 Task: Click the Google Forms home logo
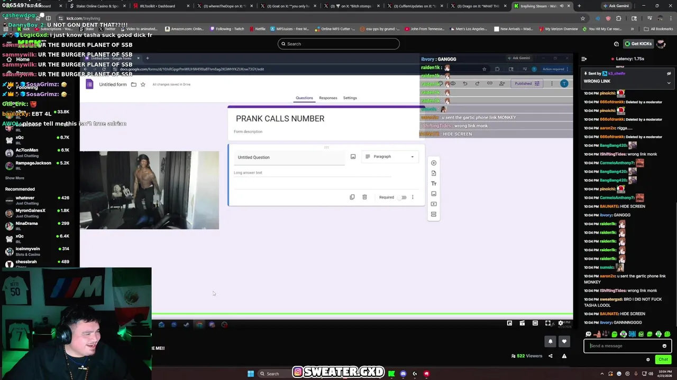pos(90,84)
